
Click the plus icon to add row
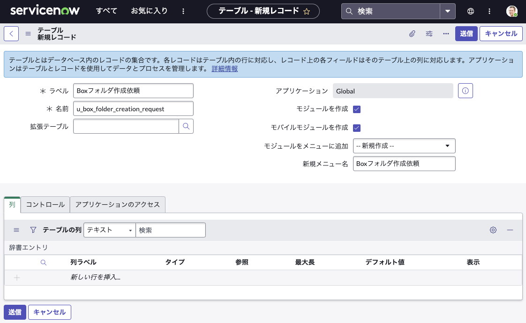click(17, 278)
